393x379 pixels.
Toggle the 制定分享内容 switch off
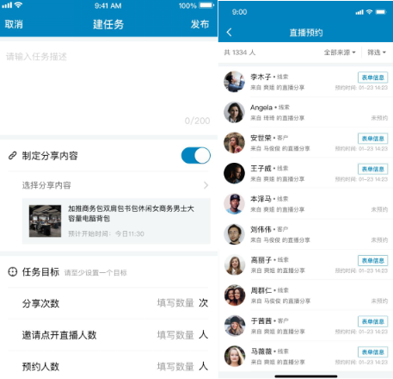point(196,155)
